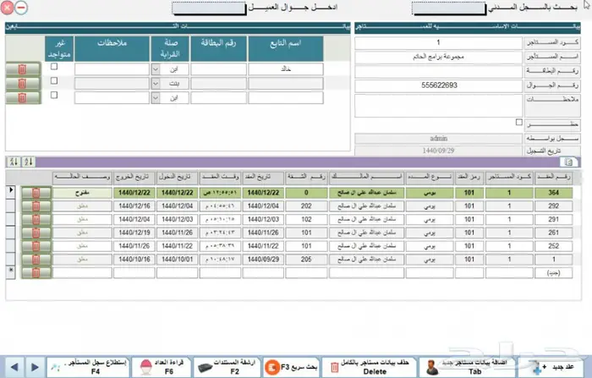Click the مفتوح status cell of contract 364

tap(82, 193)
